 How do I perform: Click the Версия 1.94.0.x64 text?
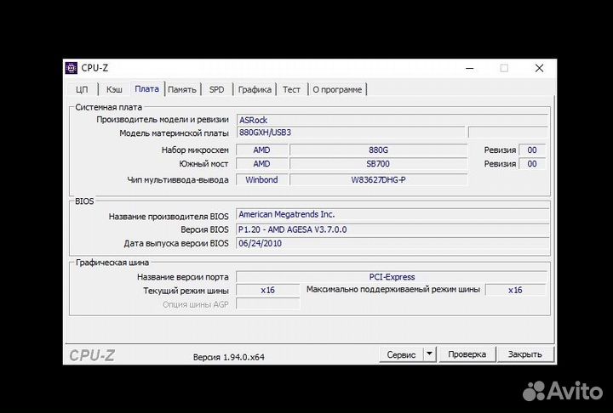pyautogui.click(x=229, y=357)
